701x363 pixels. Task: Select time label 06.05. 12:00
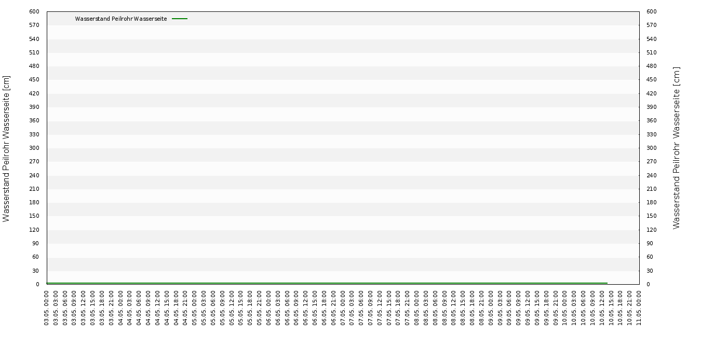[306, 308]
